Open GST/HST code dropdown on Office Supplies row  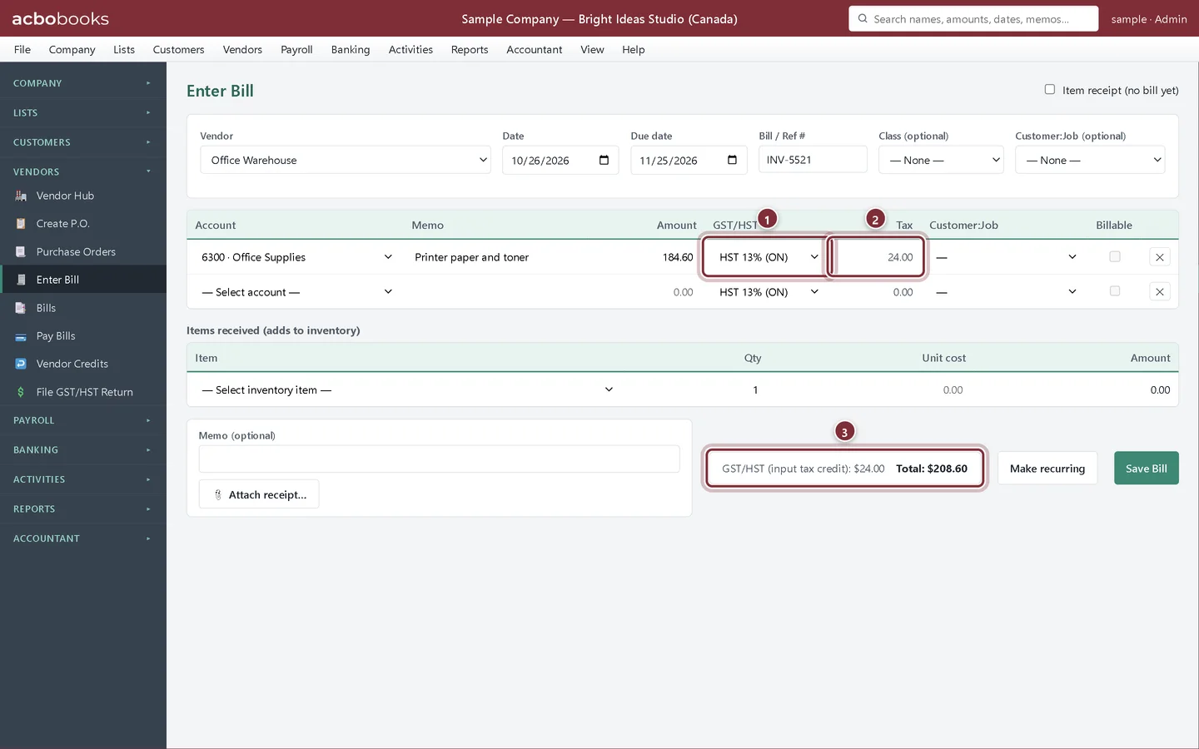click(767, 257)
